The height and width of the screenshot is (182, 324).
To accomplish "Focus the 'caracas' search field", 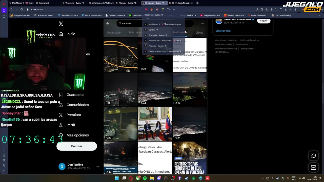I will coord(155,23).
